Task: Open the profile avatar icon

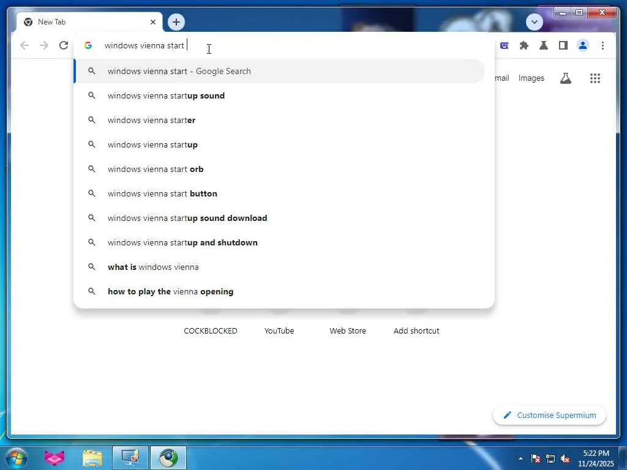Action: click(x=583, y=45)
